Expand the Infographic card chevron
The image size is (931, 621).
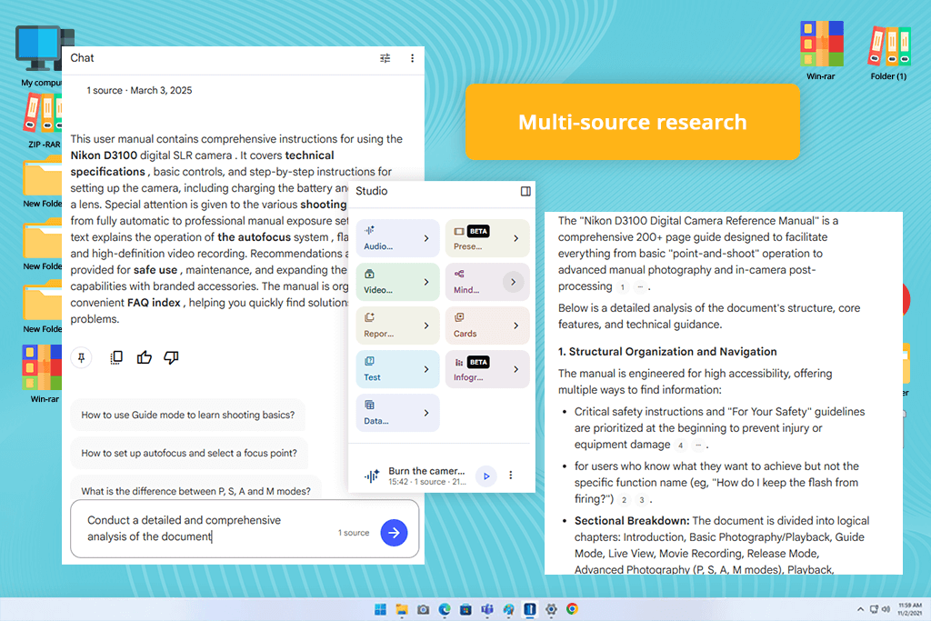[516, 369]
